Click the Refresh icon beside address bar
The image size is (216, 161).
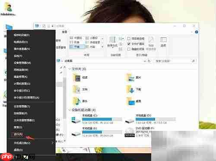(149, 61)
